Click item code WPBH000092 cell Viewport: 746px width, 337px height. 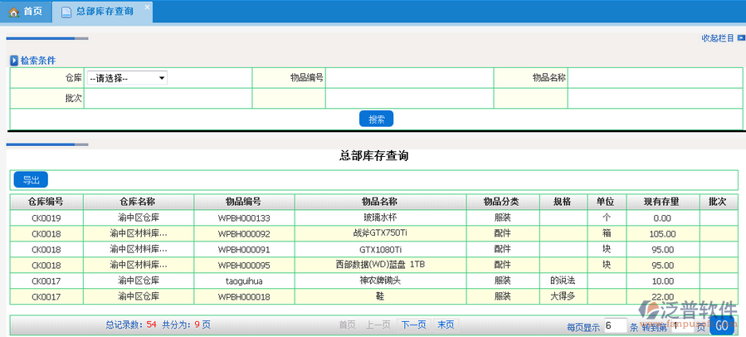coord(244,233)
